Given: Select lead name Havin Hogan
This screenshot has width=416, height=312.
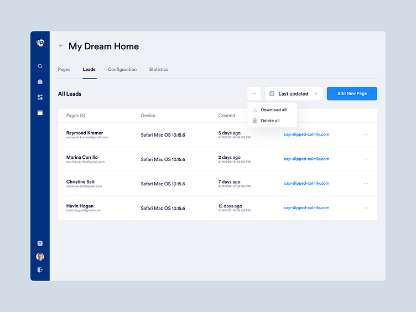Looking at the screenshot, I should click(x=80, y=206).
